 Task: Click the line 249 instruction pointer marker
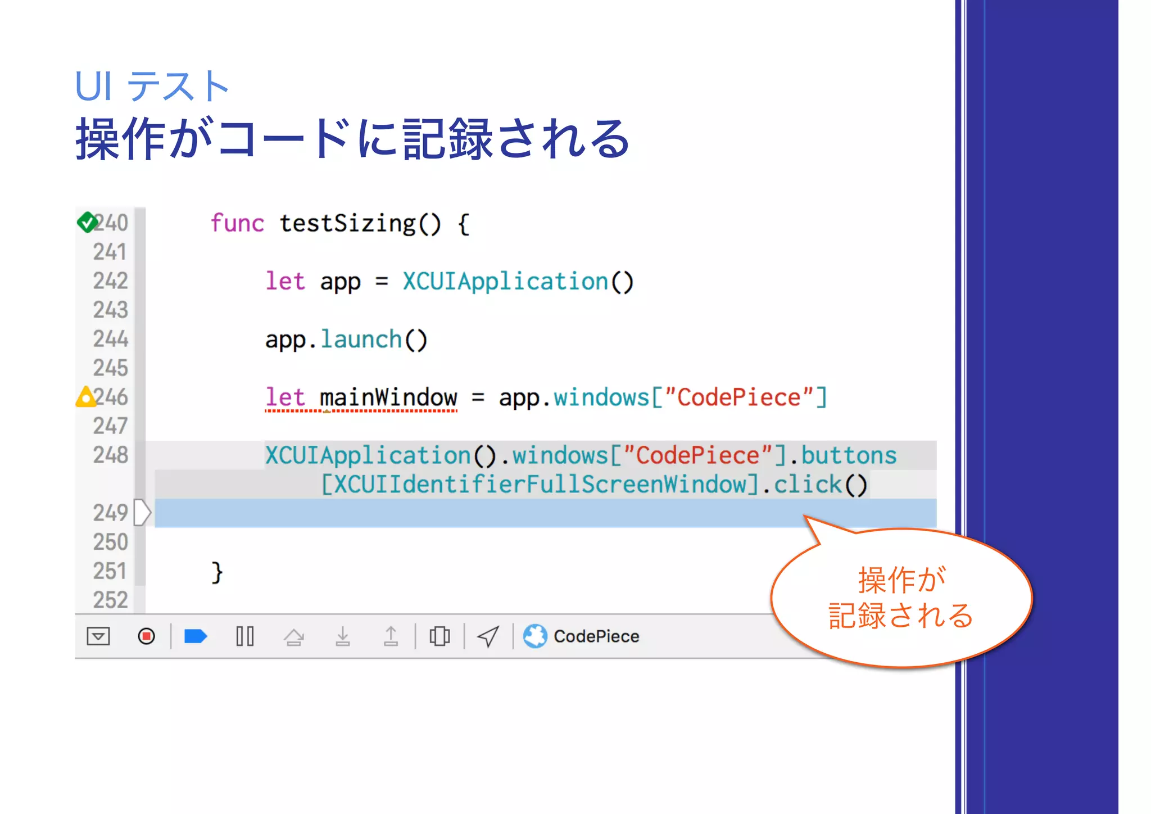tap(142, 513)
